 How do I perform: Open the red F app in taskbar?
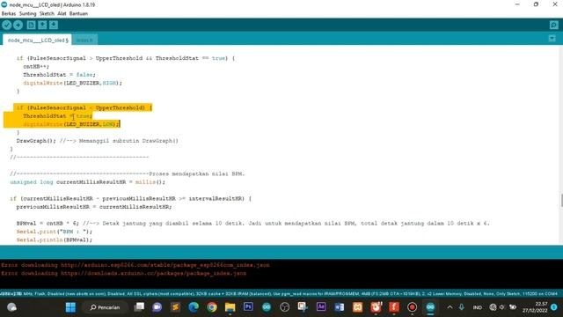(x=394, y=307)
